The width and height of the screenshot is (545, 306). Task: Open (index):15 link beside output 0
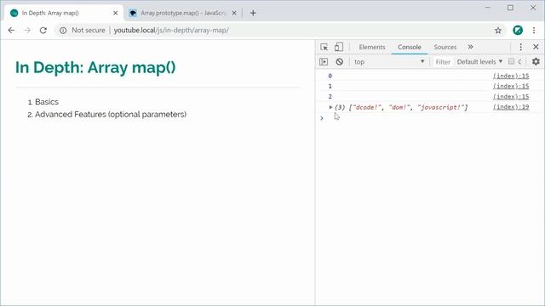(511, 76)
